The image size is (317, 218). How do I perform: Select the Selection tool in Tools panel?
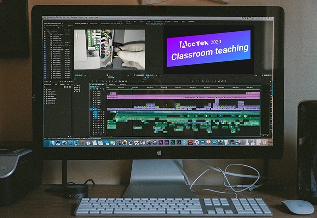coord(75,85)
